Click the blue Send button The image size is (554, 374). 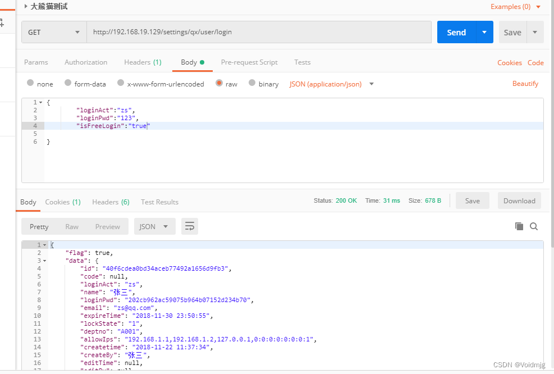click(x=456, y=32)
